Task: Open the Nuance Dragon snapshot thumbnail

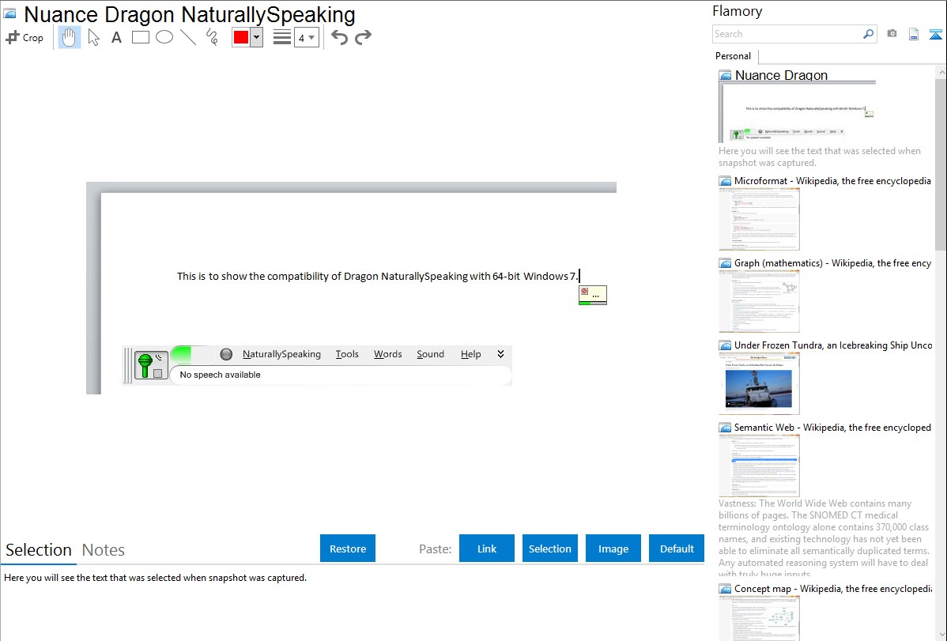Action: pyautogui.click(x=798, y=112)
